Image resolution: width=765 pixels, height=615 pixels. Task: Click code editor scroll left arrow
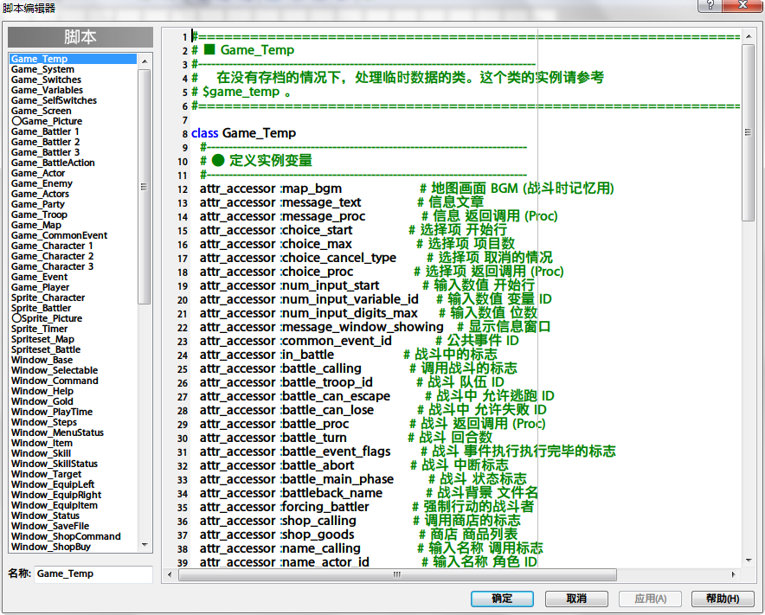pos(170,574)
